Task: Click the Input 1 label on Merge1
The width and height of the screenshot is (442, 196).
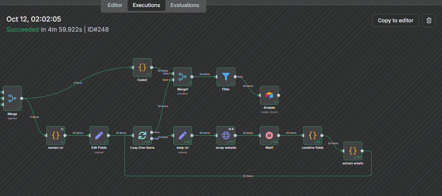Action: (x=167, y=74)
